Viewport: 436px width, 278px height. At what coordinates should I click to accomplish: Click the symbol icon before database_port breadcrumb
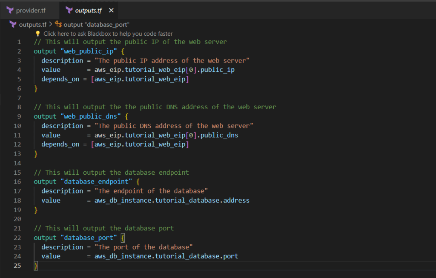coord(58,25)
